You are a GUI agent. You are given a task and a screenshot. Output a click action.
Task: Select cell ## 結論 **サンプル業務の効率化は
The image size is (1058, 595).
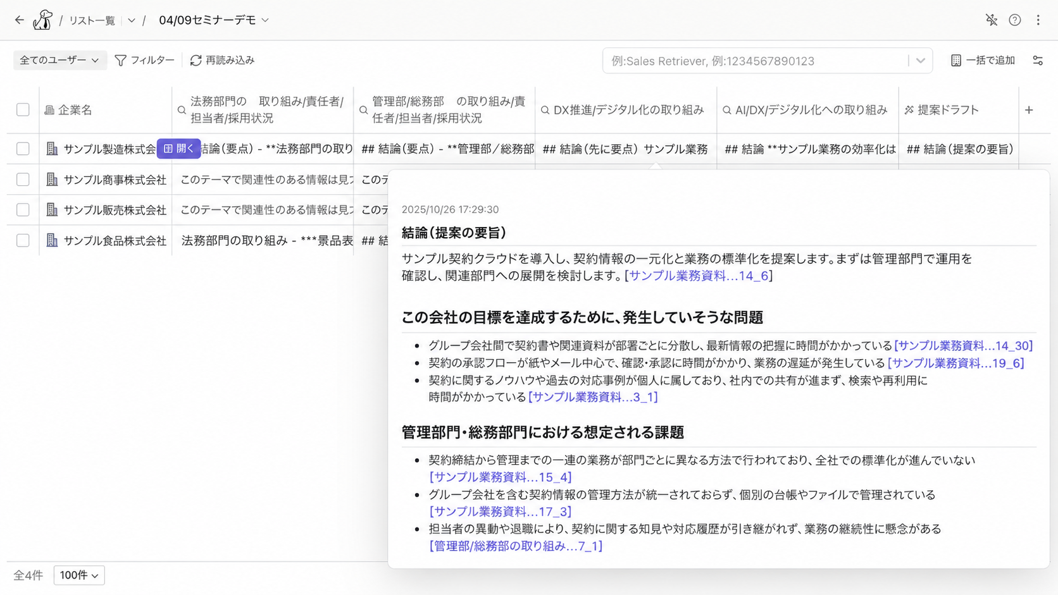point(808,149)
